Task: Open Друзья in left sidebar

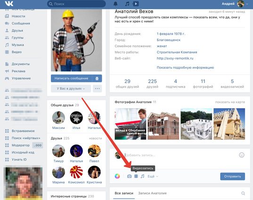Action: [17, 31]
